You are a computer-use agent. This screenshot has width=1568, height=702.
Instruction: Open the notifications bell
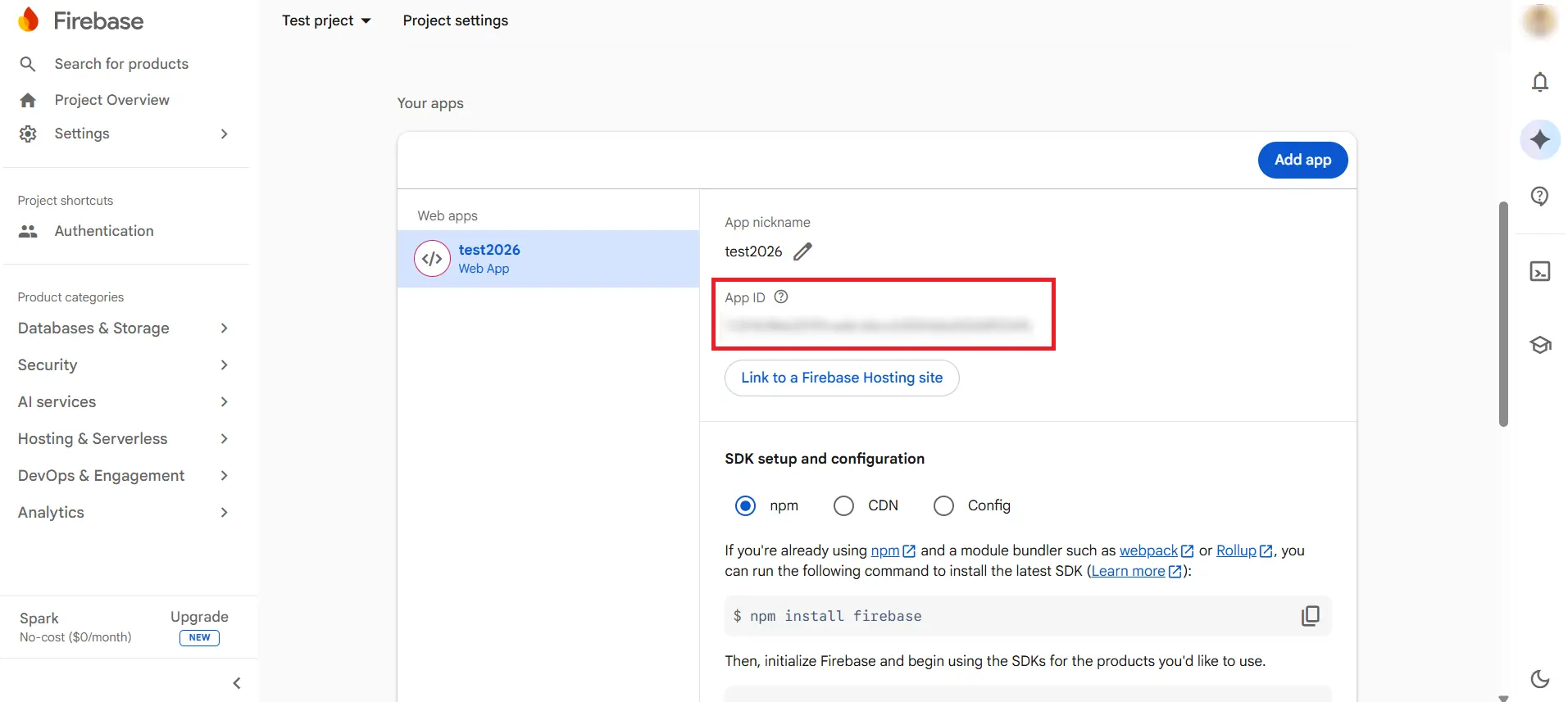[1540, 82]
